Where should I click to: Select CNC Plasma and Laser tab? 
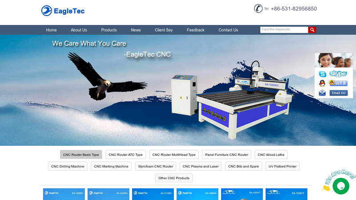point(201,166)
